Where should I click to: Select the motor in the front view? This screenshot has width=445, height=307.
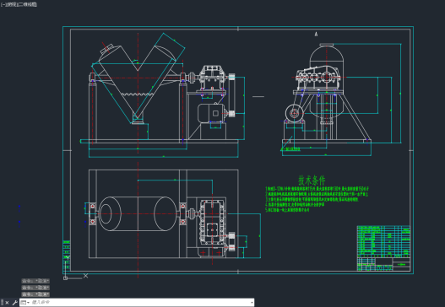point(213,113)
